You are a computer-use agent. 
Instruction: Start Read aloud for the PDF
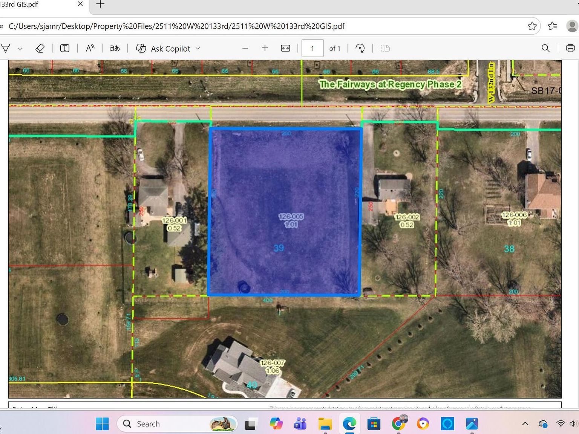pos(90,48)
